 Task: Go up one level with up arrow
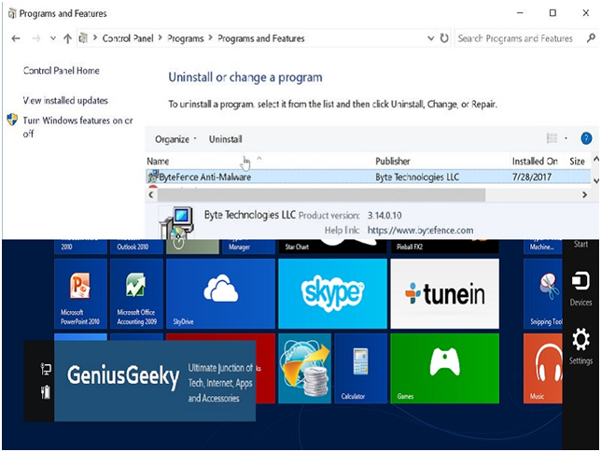tap(67, 38)
